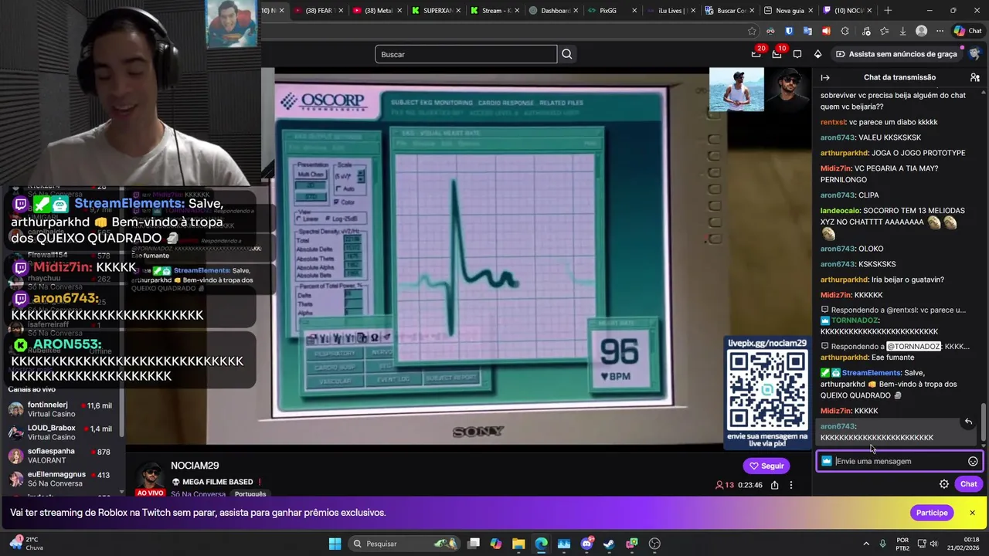989x556 pixels.
Task: Open the Copilot Chat button in Edge toolbar
Action: (x=967, y=31)
